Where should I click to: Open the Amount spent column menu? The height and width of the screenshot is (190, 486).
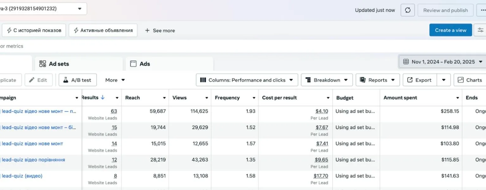[x=458, y=98]
